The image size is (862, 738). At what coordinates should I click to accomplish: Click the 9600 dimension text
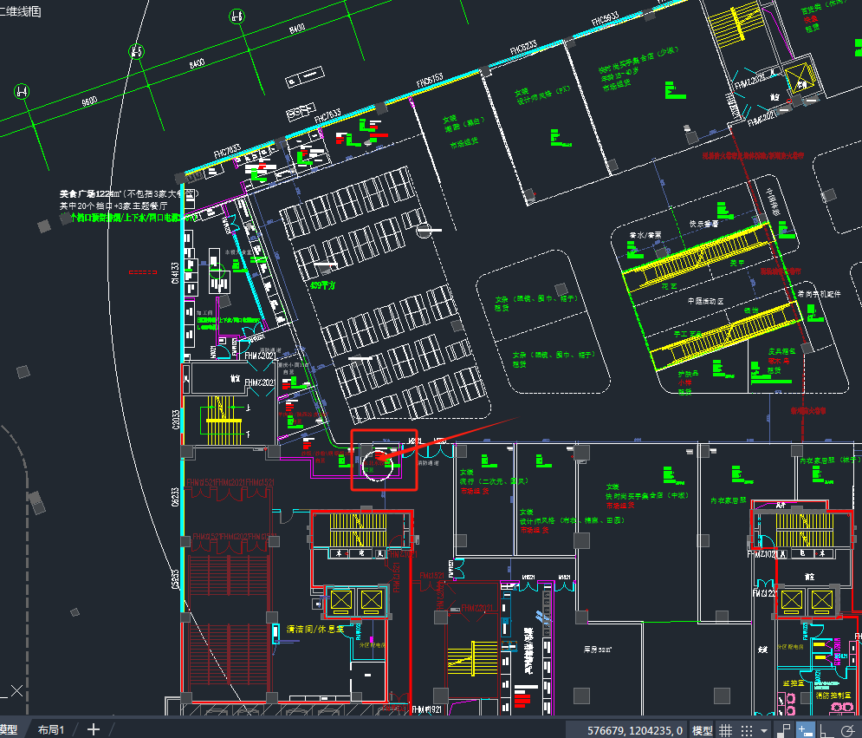point(89,101)
